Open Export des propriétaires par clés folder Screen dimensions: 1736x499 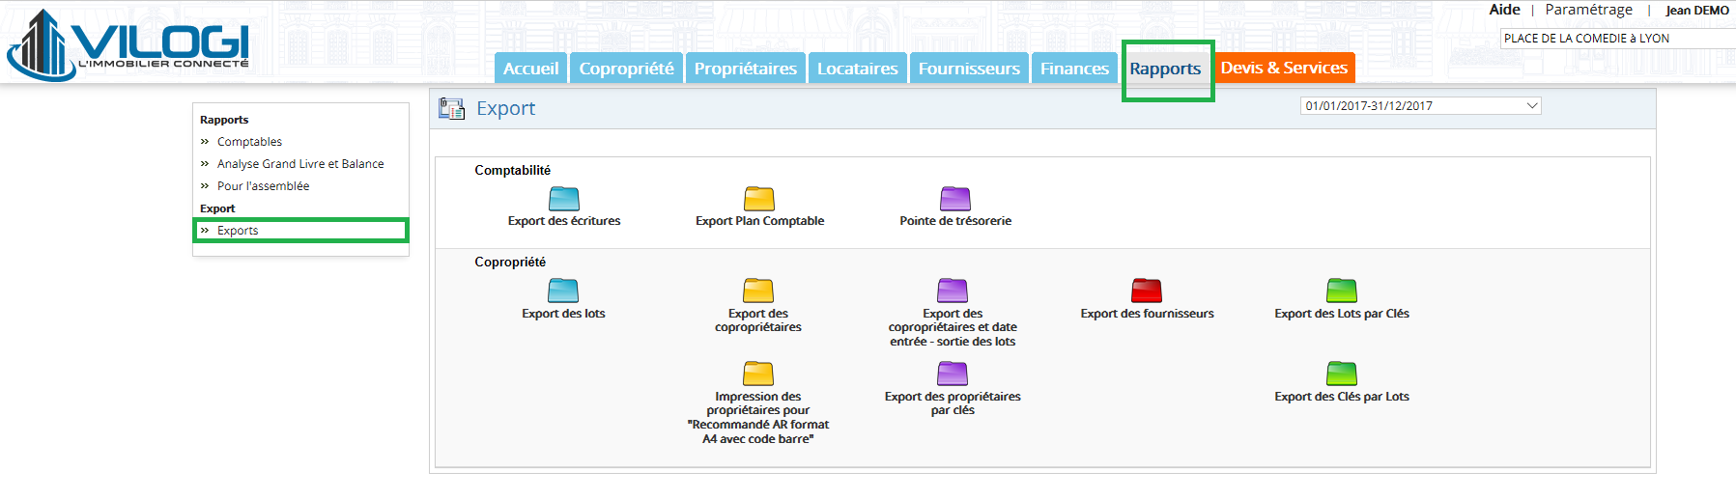(x=953, y=374)
